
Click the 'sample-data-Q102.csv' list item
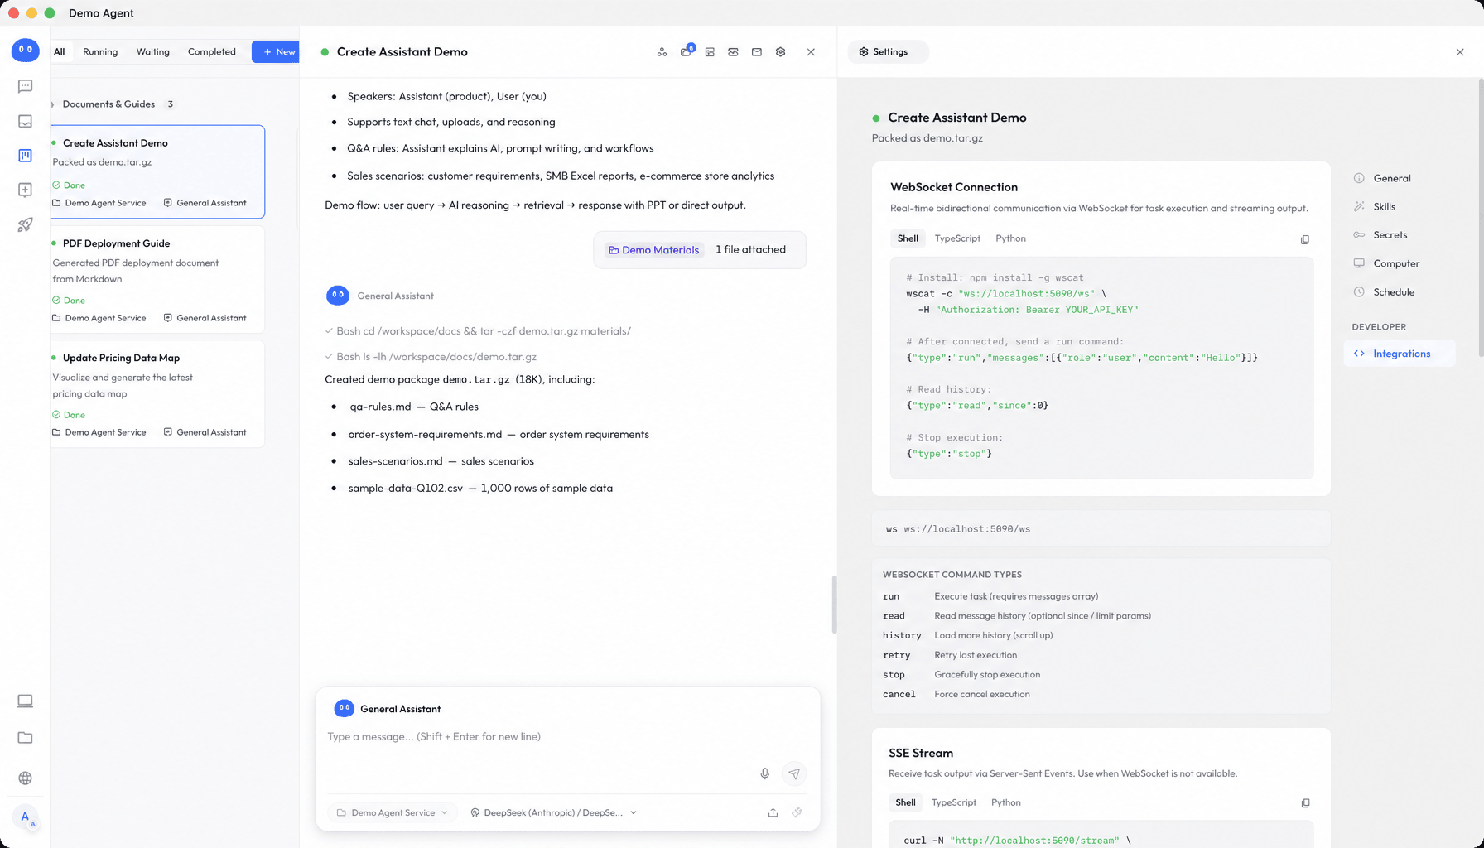[480, 489]
